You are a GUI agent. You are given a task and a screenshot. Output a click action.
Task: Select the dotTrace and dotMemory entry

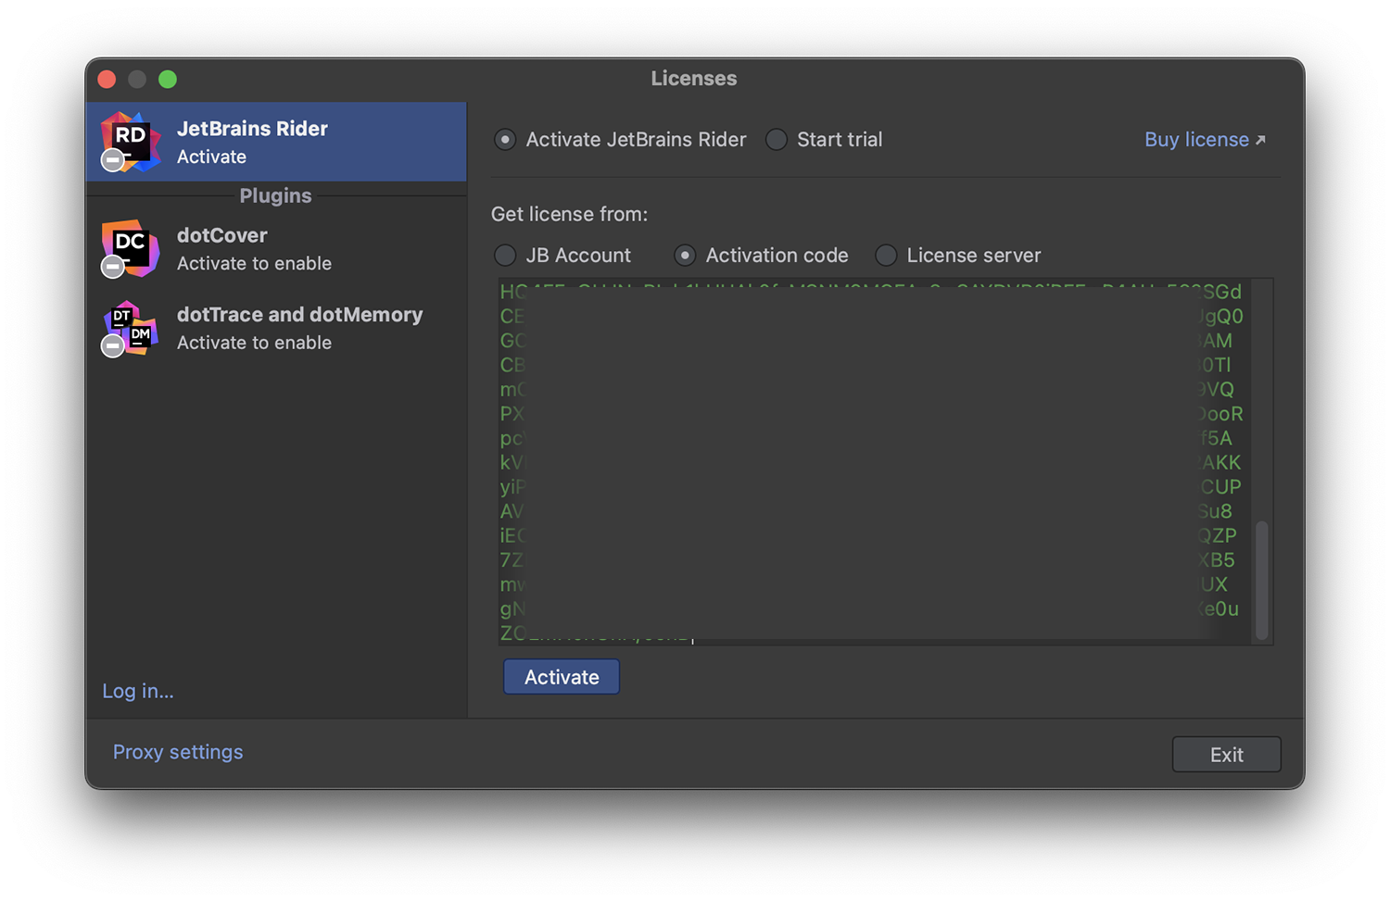click(276, 328)
